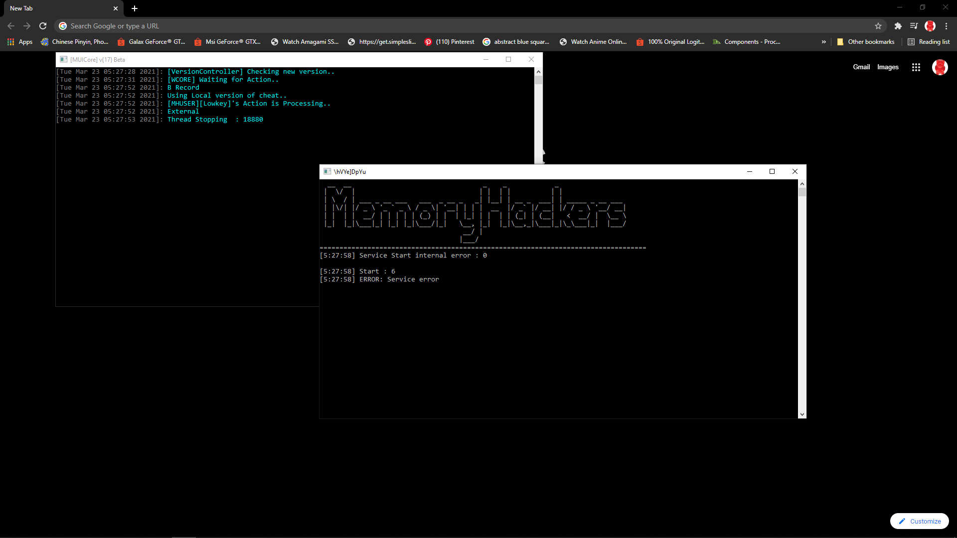Screen dimensions: 957x538
Task: Open Apps shortcut in bookmarks bar
Action: pyautogui.click(x=20, y=42)
